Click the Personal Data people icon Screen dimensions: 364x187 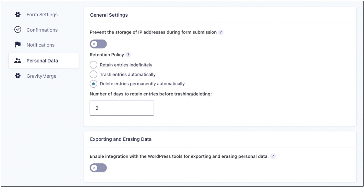pyautogui.click(x=18, y=60)
